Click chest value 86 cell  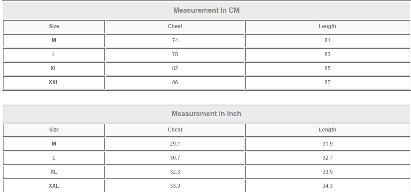click(x=175, y=82)
